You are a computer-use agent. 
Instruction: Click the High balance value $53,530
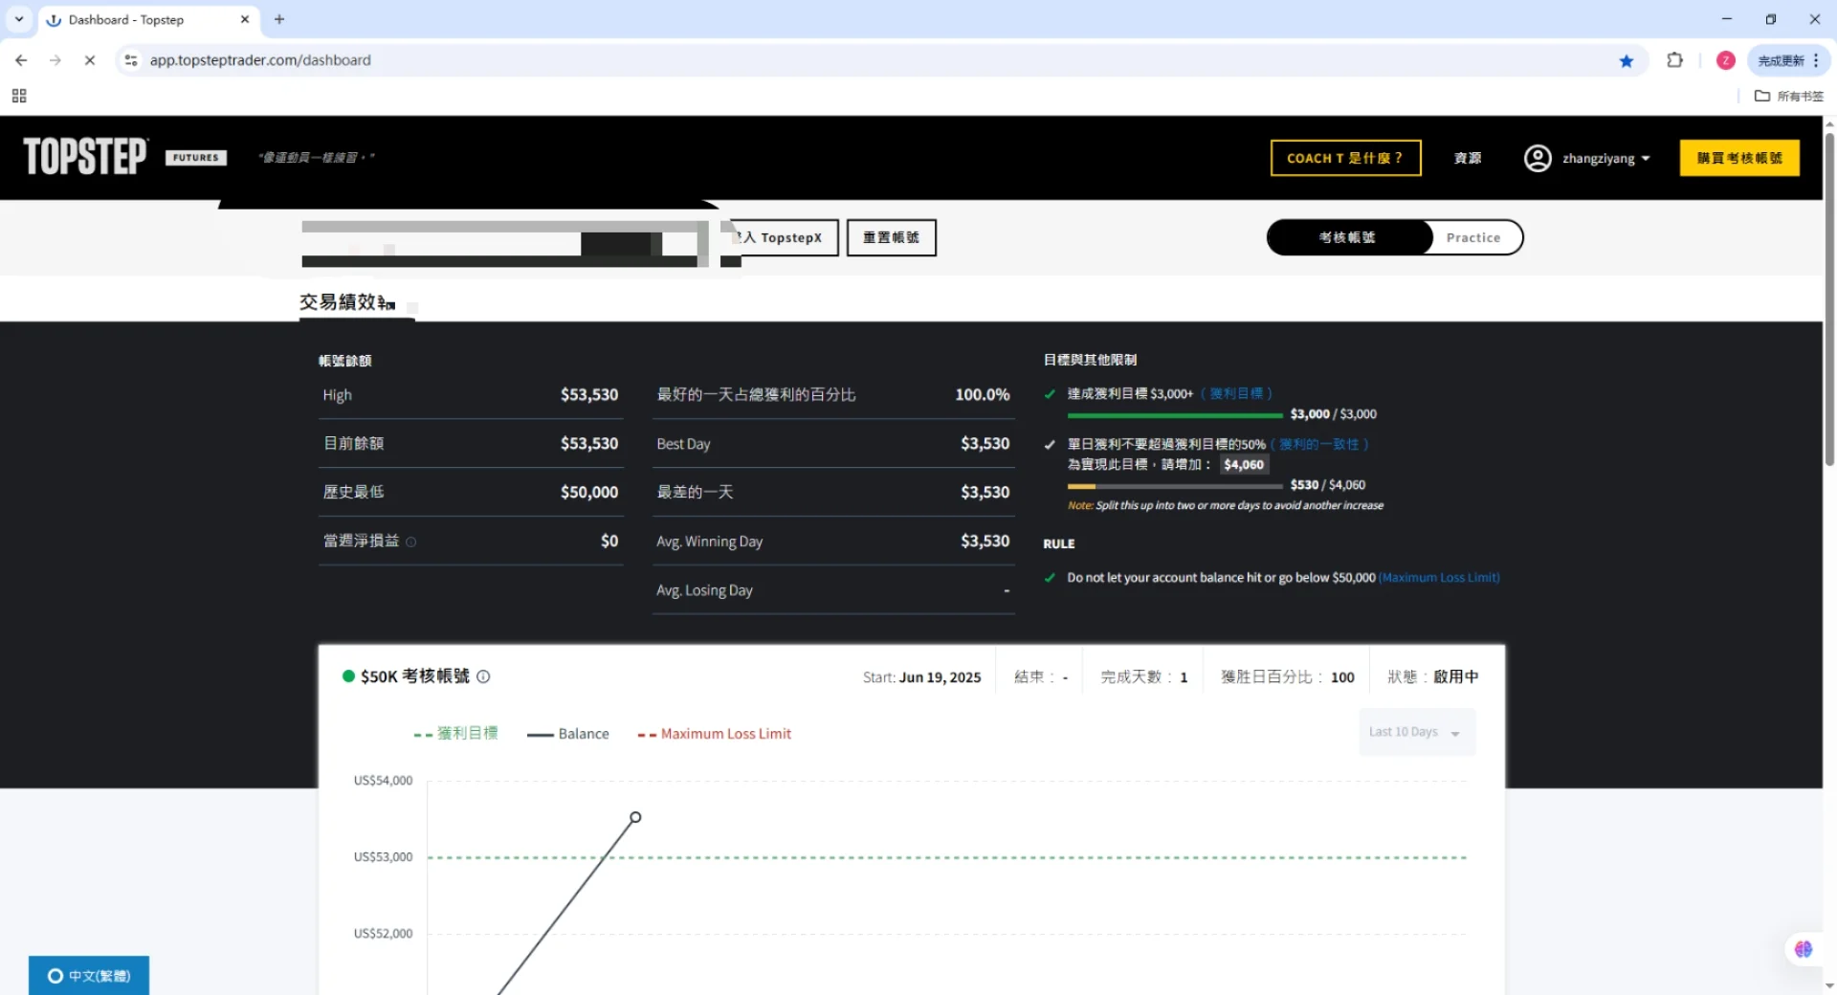[x=589, y=394]
